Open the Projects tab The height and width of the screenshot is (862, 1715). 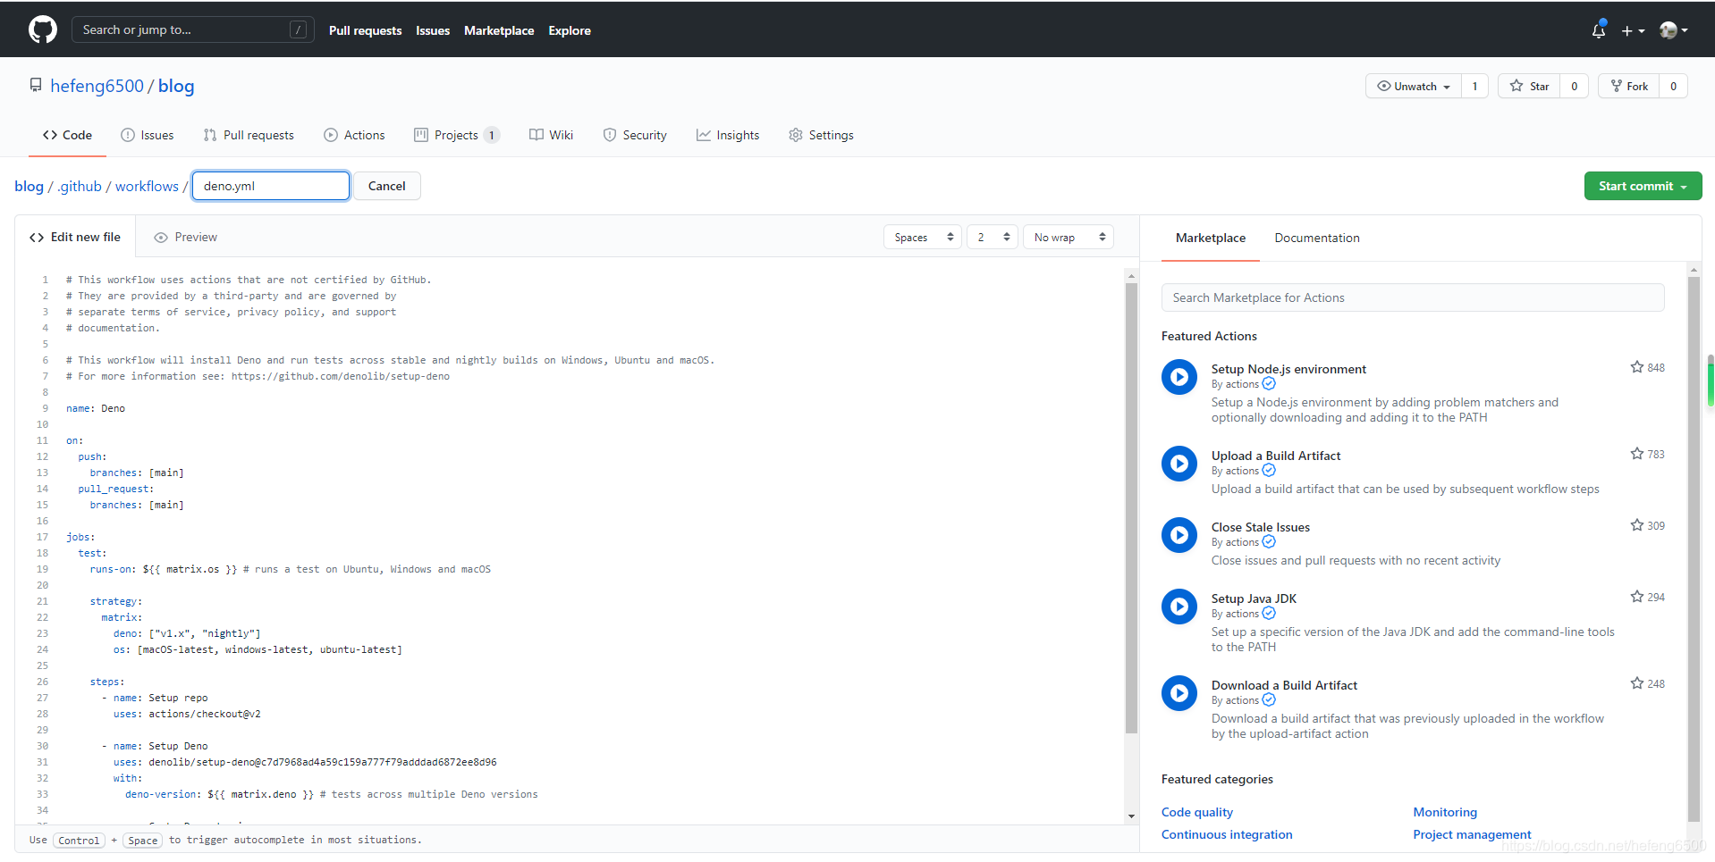457,135
